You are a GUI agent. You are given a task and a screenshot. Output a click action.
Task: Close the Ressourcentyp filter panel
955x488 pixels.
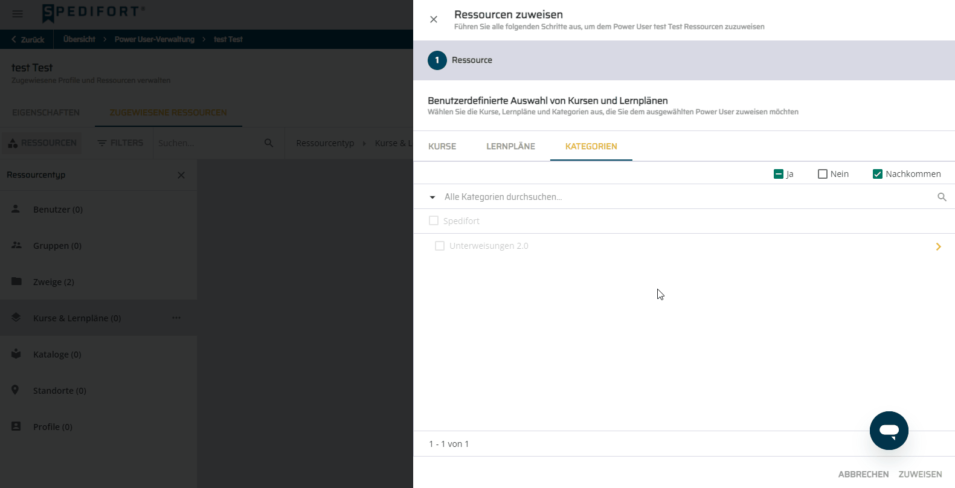click(181, 175)
